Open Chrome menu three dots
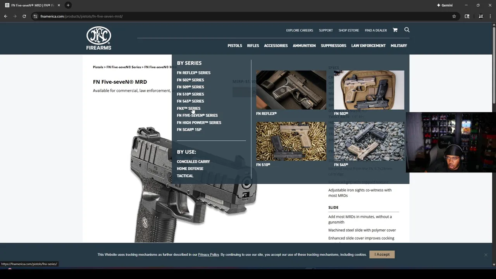Screen dimensions: 496x279 pos(490,16)
